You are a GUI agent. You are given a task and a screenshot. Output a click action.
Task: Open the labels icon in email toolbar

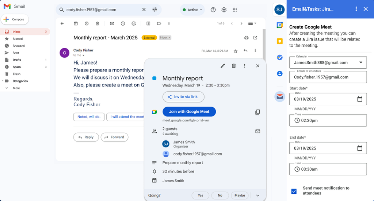159,24
